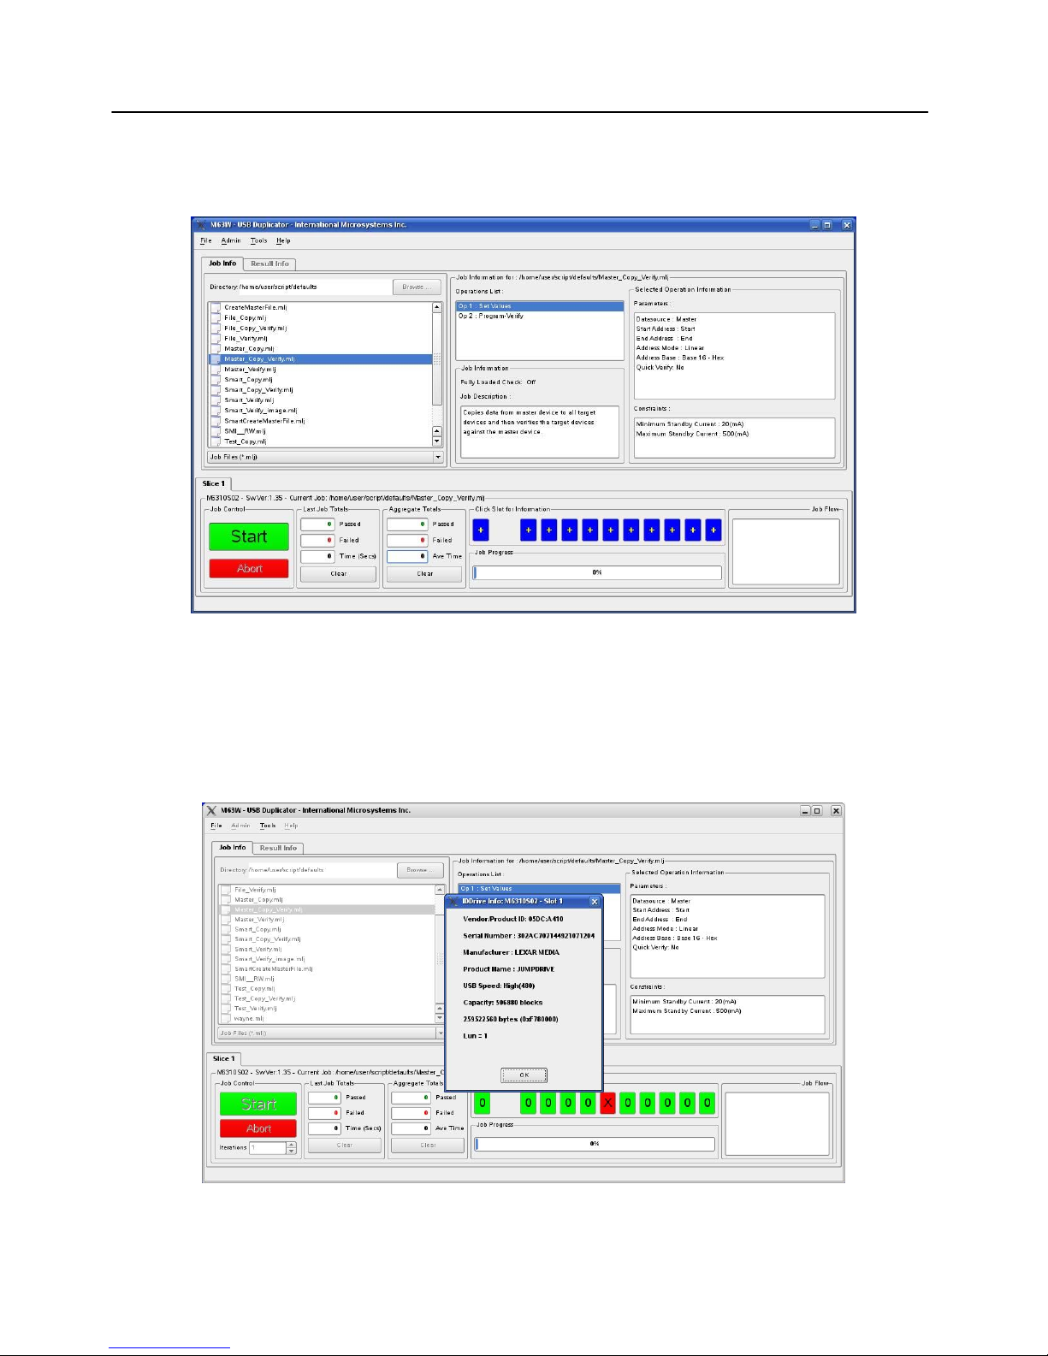Click file icon beside File_Copy.mlj, upper screenshot
Image resolution: width=1048 pixels, height=1356 pixels.
tap(216, 318)
